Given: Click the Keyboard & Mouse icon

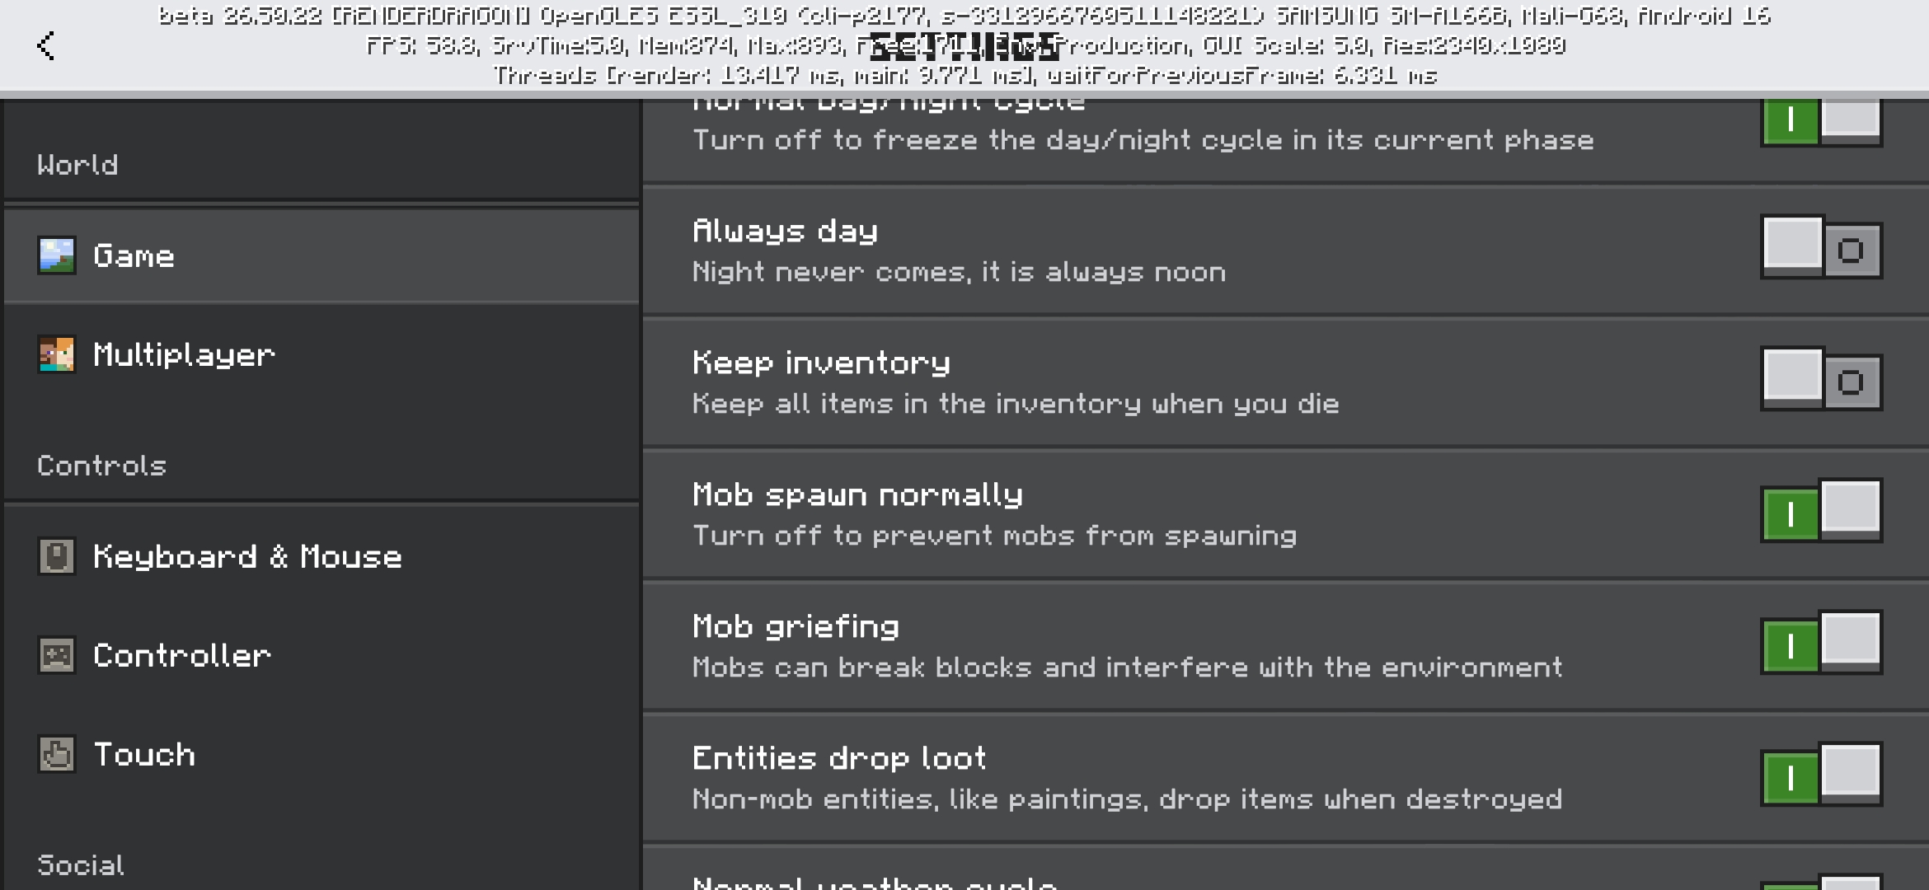Looking at the screenshot, I should click(57, 556).
